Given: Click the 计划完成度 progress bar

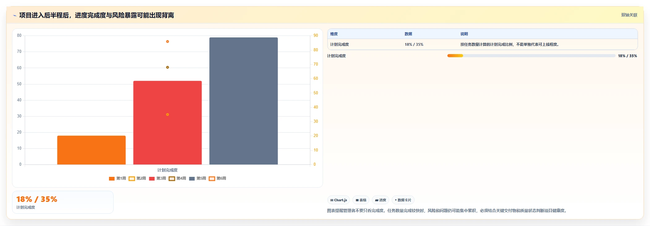Looking at the screenshot, I should 531,56.
